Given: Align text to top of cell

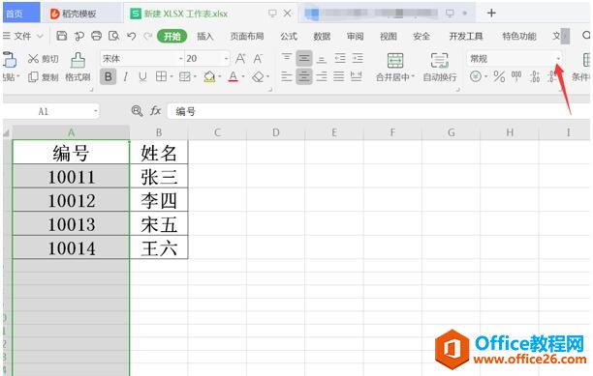Looking at the screenshot, I should click(287, 58).
